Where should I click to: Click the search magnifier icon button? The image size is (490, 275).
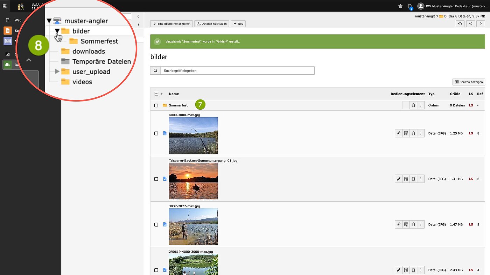click(x=155, y=70)
